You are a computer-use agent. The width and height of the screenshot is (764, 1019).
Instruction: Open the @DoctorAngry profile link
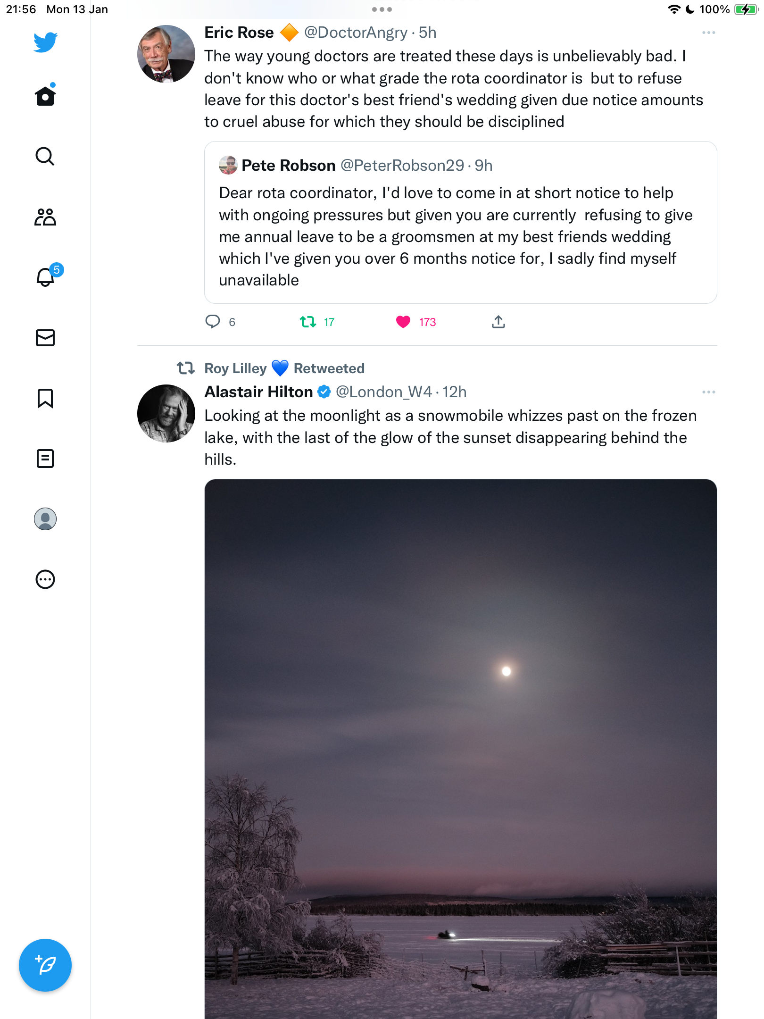click(x=356, y=33)
